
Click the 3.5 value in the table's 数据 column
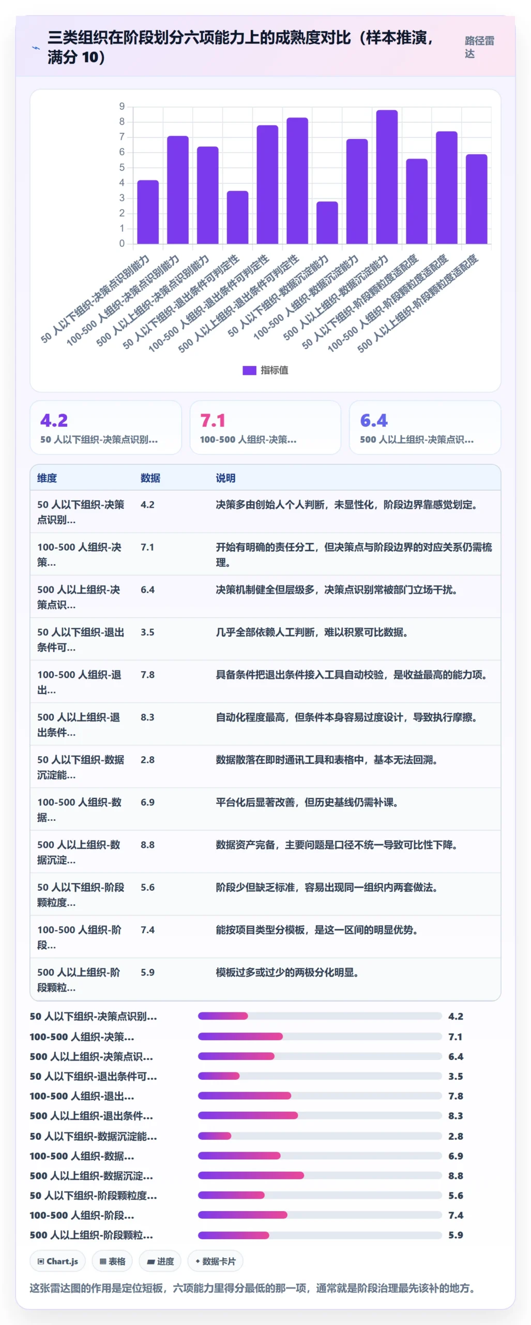(147, 632)
